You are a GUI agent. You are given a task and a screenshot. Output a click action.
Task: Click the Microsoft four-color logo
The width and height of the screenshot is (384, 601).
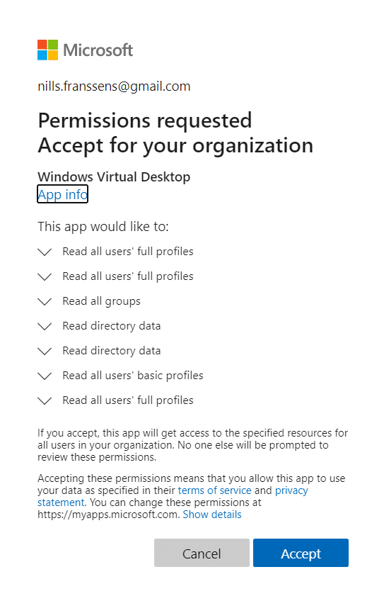[48, 50]
